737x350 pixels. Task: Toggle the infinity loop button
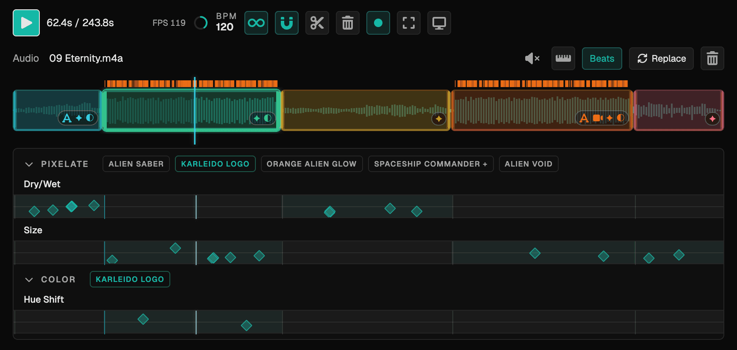[256, 23]
